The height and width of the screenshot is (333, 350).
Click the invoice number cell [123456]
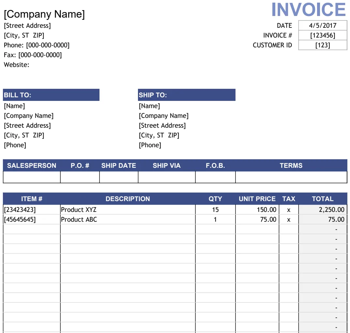323,35
